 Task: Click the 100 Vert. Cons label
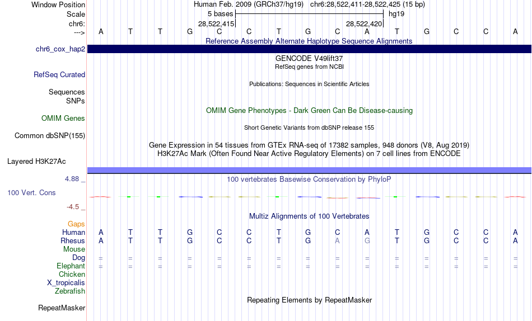click(31, 192)
